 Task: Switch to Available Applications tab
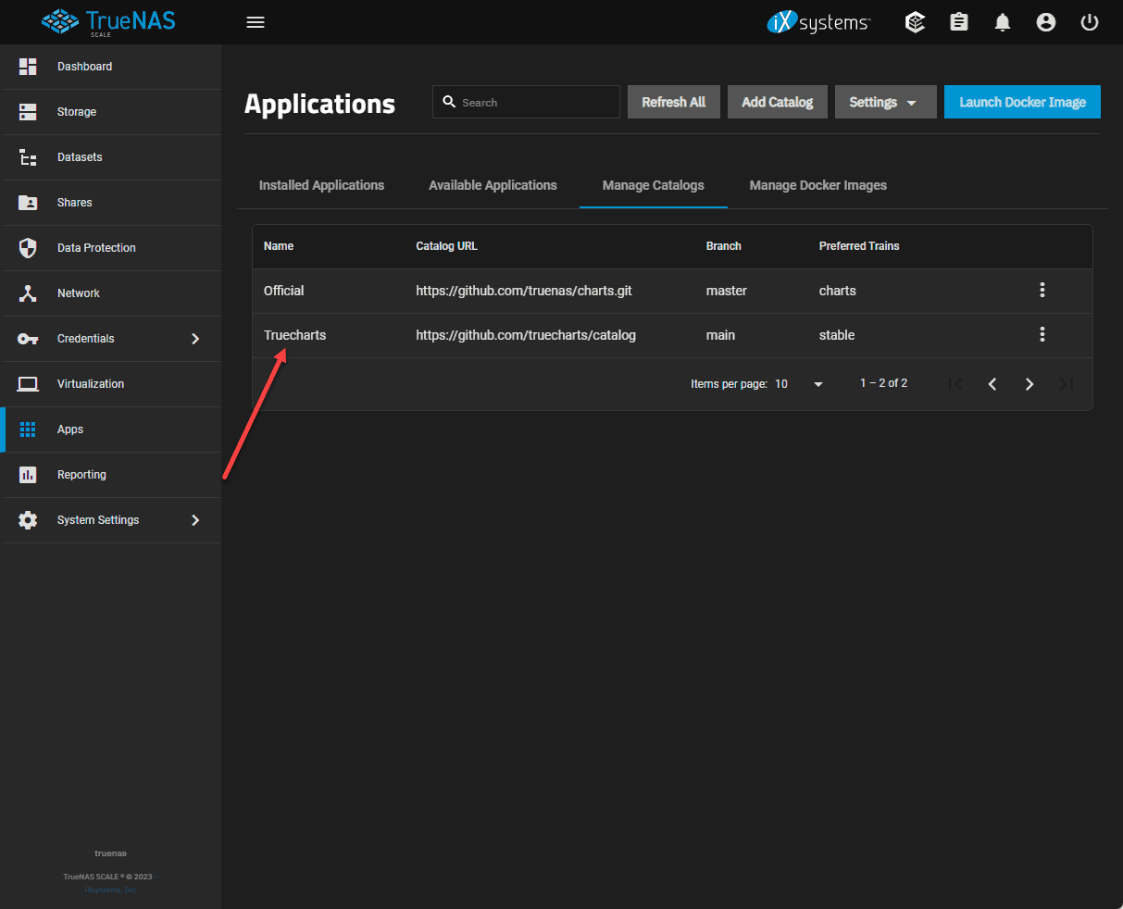(493, 185)
